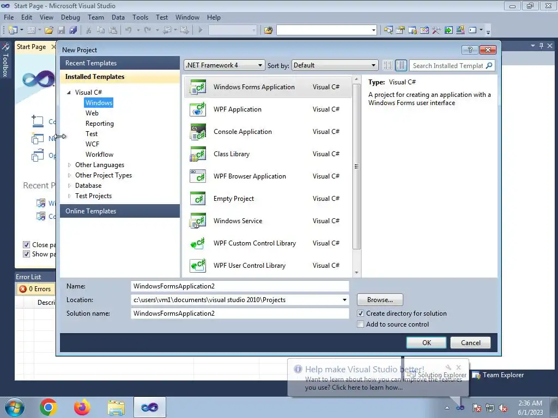Screen dimensions: 558x418
Task: Toggle Show page on startup checkbox
Action: coord(26,254)
